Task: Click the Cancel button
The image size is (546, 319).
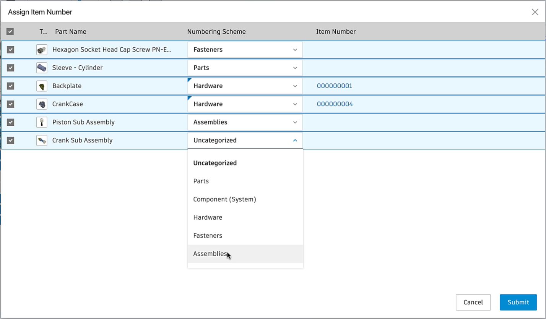Action: [473, 302]
